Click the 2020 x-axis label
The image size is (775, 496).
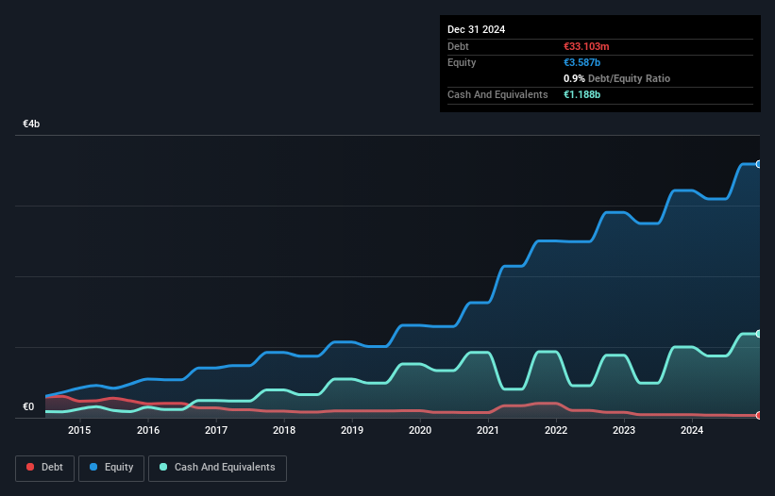tap(420, 430)
